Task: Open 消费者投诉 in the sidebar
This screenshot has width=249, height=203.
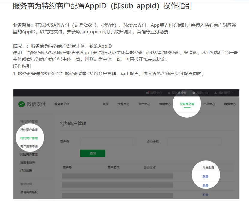Action: click(x=28, y=163)
